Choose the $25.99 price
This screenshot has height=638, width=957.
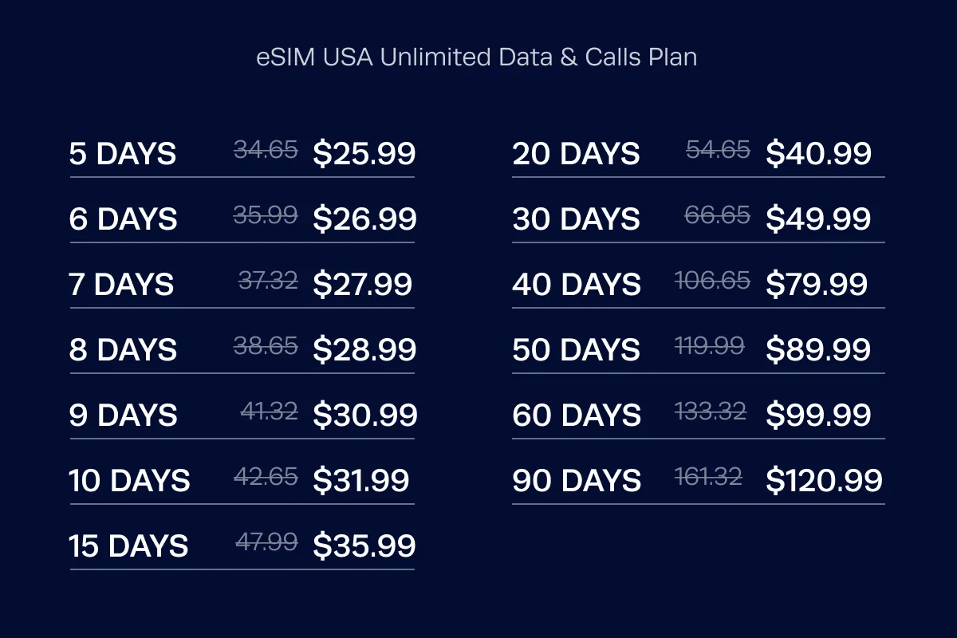point(364,153)
